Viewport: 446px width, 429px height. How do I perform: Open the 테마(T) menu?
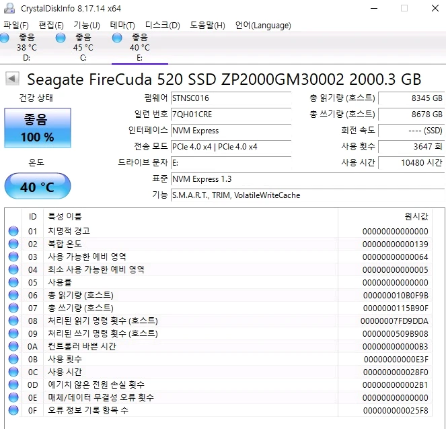pos(122,26)
